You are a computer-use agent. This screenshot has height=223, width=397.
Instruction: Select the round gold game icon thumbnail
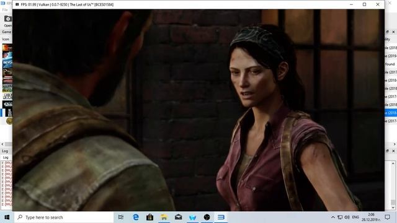pyautogui.click(x=9, y=121)
